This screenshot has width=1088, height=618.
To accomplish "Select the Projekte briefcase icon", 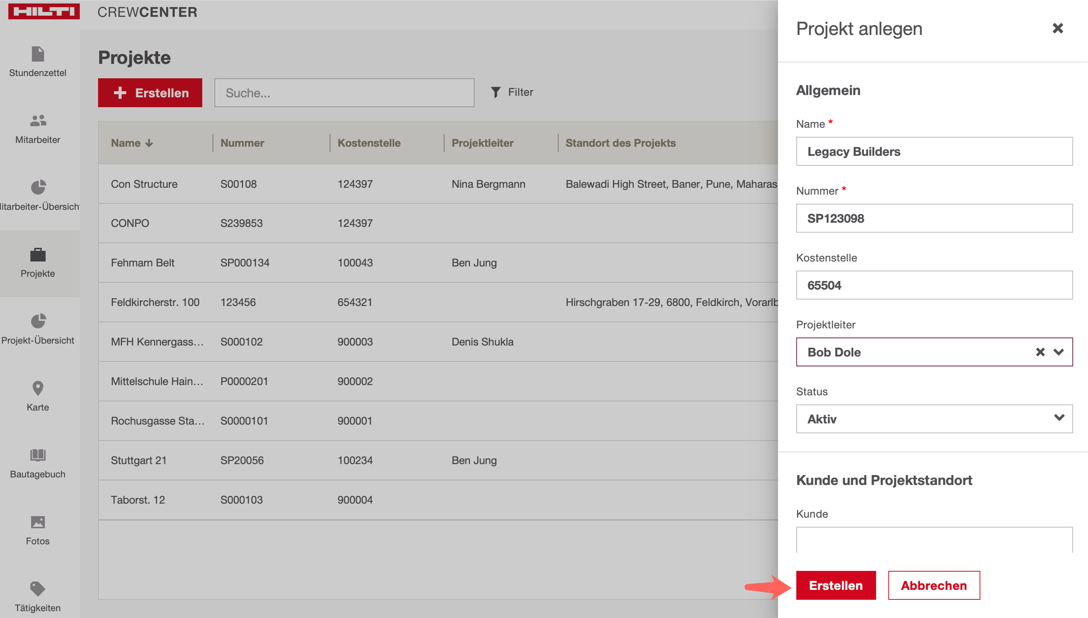I will 38,255.
